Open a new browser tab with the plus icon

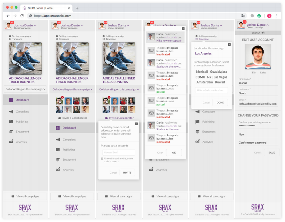[77, 8]
